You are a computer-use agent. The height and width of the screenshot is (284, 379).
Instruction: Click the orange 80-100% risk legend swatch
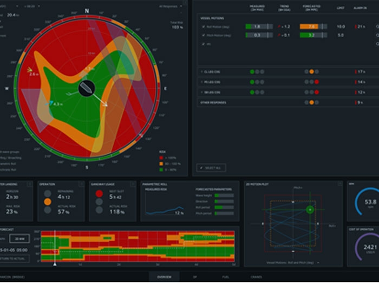point(161,164)
